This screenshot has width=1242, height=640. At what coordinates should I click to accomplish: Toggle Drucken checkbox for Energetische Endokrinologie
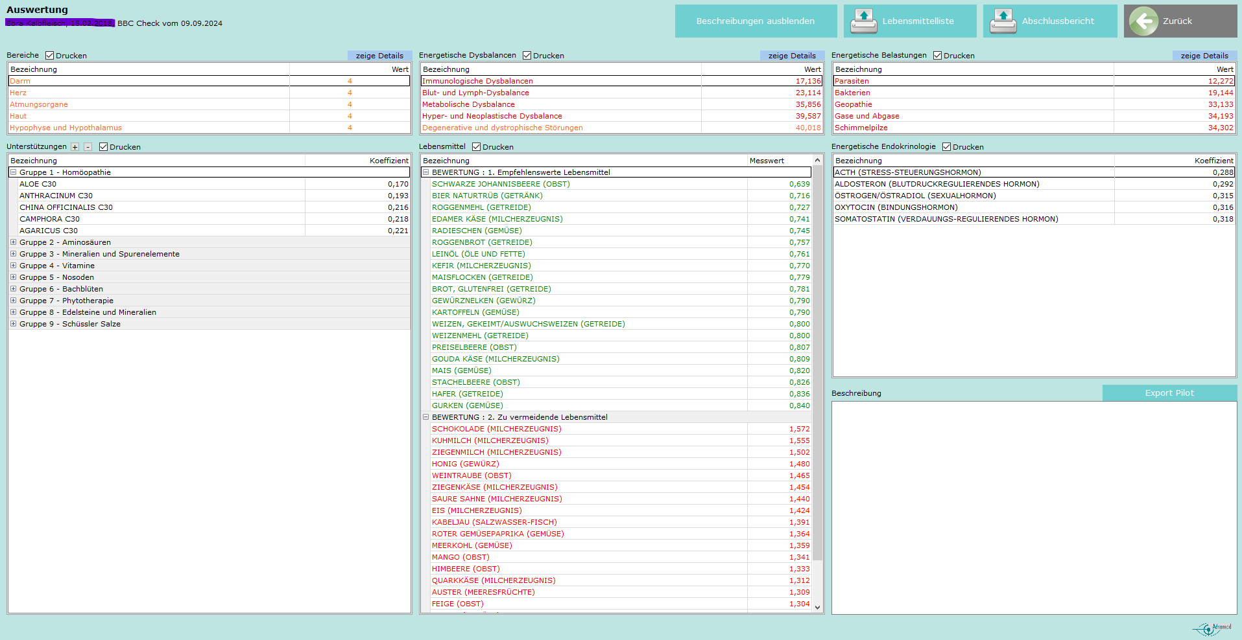click(947, 147)
